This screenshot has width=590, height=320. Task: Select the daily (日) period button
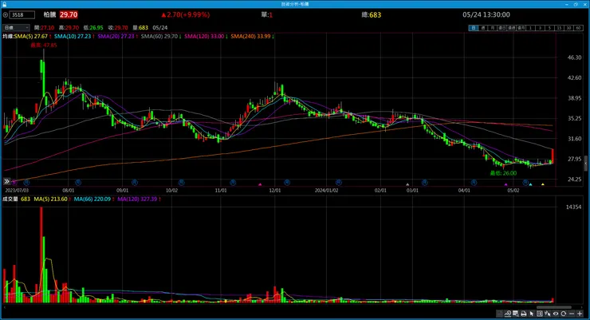click(474, 28)
